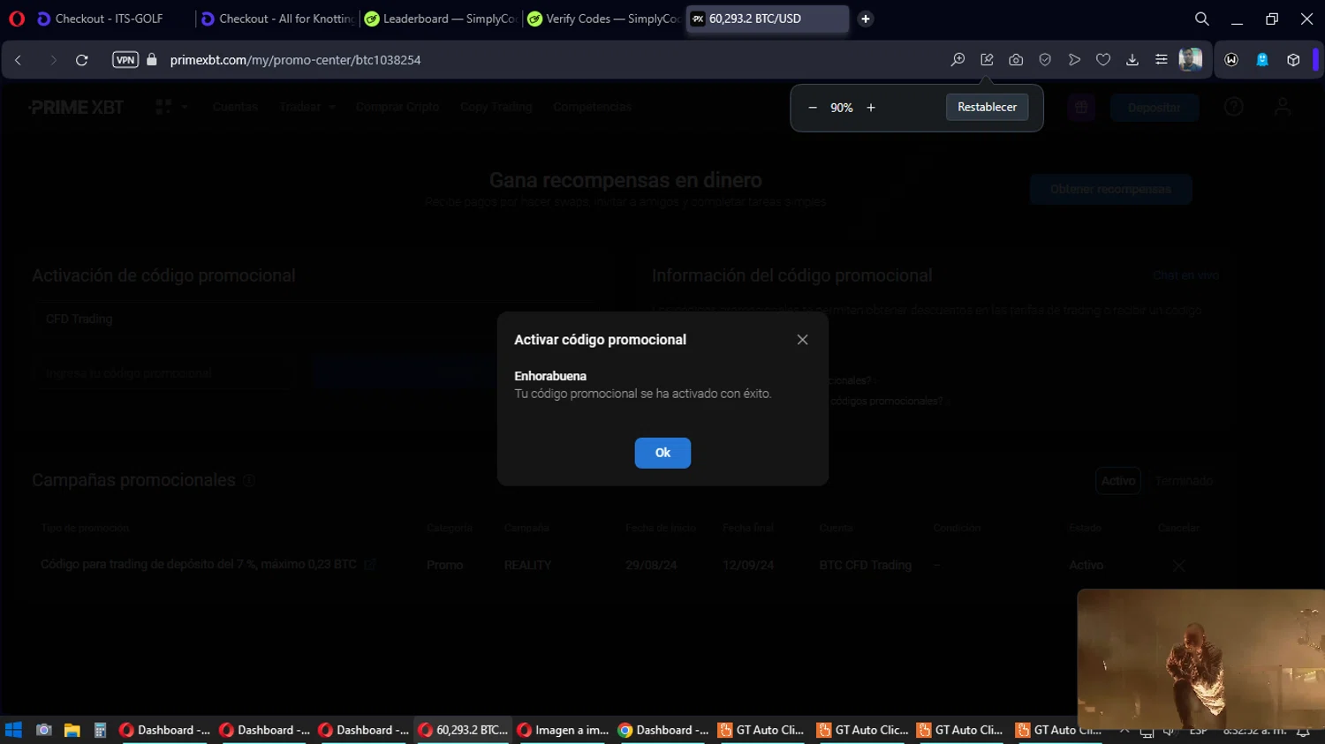The width and height of the screenshot is (1325, 744).
Task: Click the Depositar button
Action: click(x=1155, y=108)
